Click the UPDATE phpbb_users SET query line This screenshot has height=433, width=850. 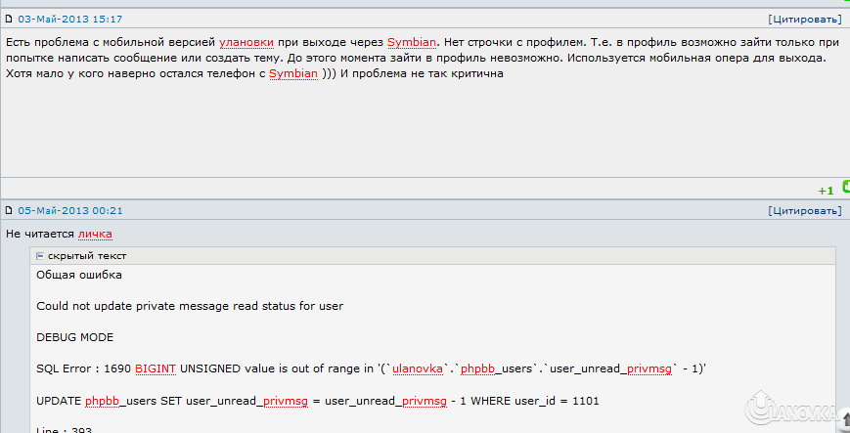tap(318, 401)
